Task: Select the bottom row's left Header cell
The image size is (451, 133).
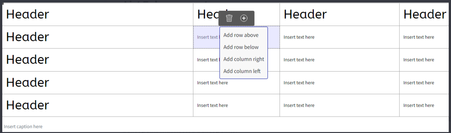Action: (x=28, y=105)
